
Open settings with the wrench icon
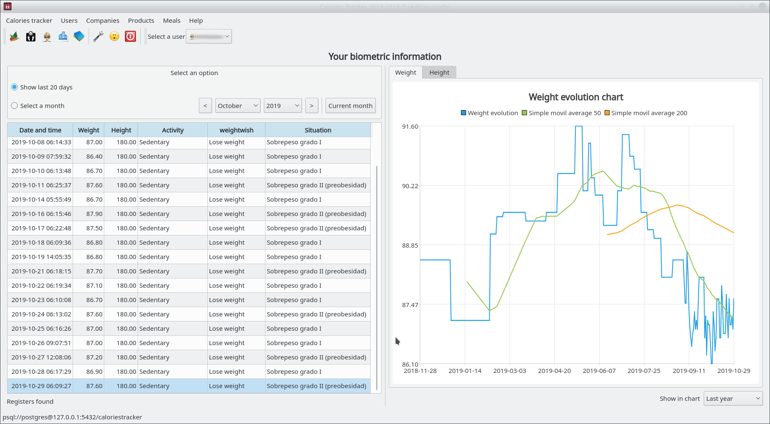coord(98,37)
